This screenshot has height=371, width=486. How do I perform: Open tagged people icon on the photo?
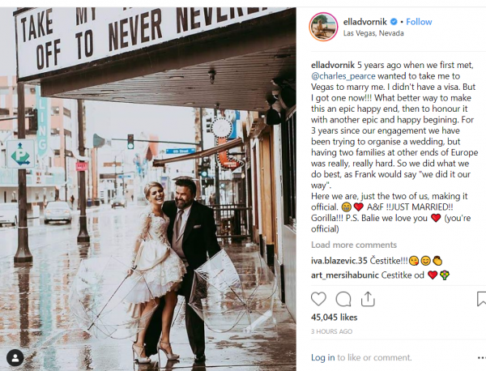click(x=15, y=358)
